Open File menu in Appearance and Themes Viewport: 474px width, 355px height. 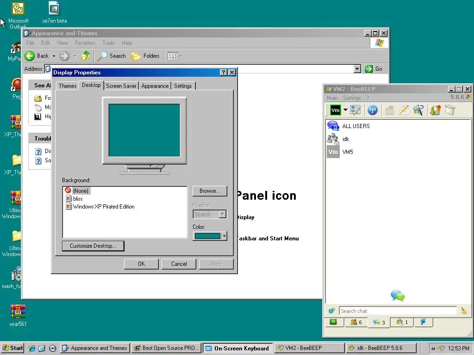point(30,43)
